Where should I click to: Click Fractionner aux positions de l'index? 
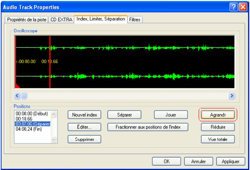coord(148,127)
